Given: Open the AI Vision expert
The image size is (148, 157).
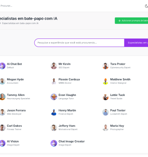Looking at the screenshot, I should [x=13, y=141].
